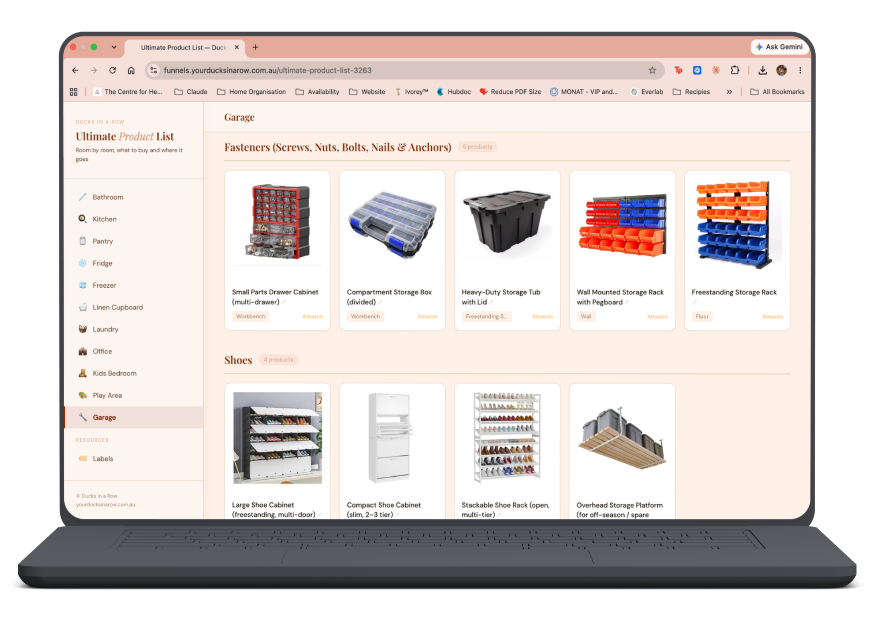Open the Downloads icon in toolbar
The image size is (875, 622).
[762, 71]
